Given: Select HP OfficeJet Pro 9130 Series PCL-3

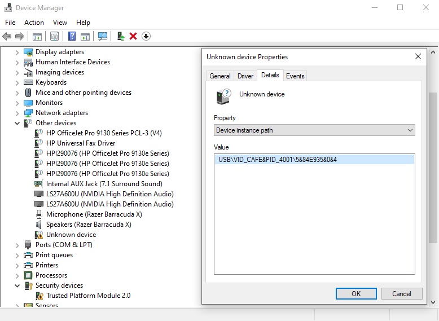Looking at the screenshot, I should [104, 133].
